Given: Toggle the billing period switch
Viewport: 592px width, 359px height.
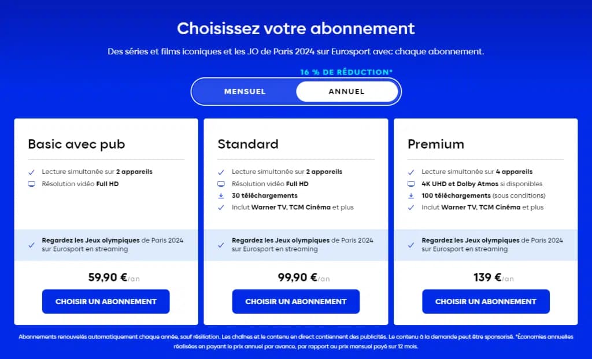Looking at the screenshot, I should (296, 91).
